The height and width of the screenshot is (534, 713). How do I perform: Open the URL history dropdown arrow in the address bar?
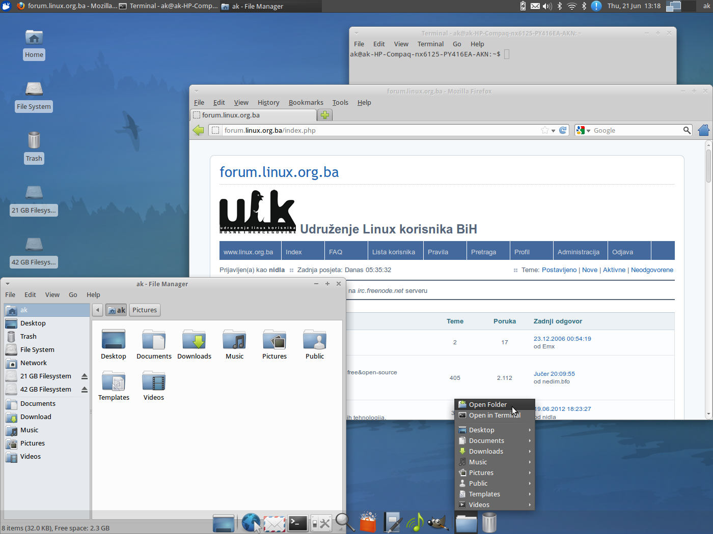click(553, 131)
